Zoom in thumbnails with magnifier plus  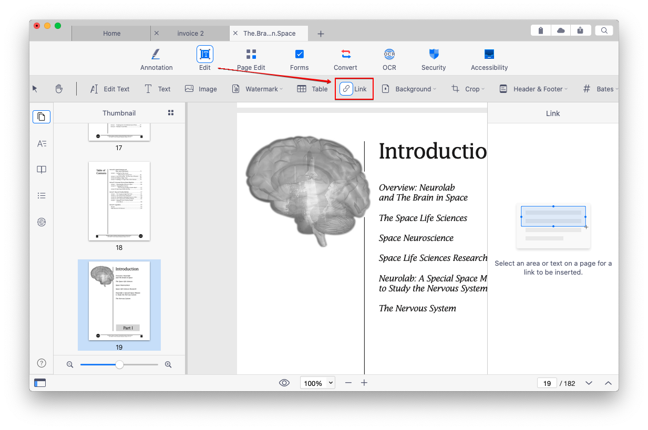[x=168, y=364]
